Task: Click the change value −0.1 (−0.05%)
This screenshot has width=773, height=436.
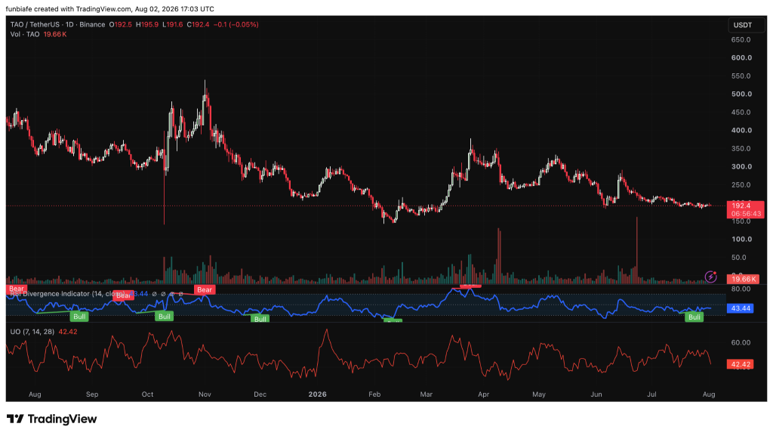Action: (236, 25)
